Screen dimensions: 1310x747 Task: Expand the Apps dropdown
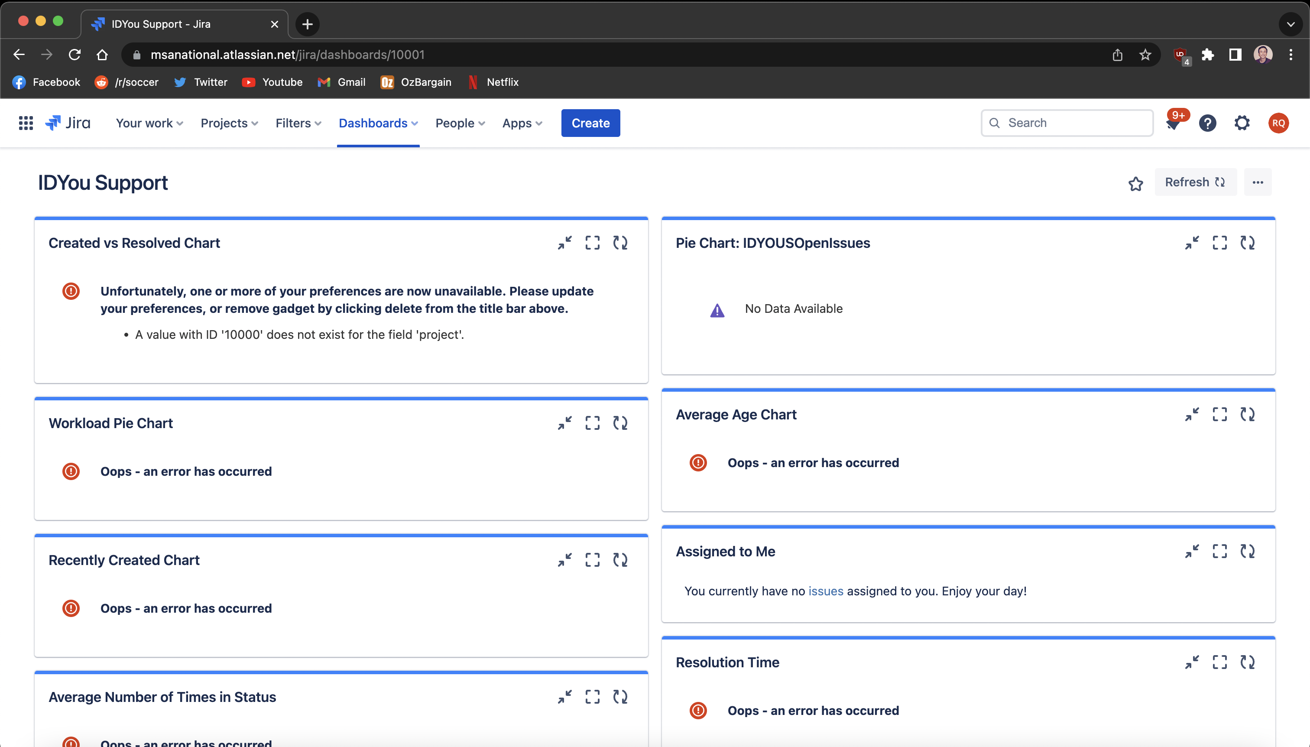tap(522, 123)
